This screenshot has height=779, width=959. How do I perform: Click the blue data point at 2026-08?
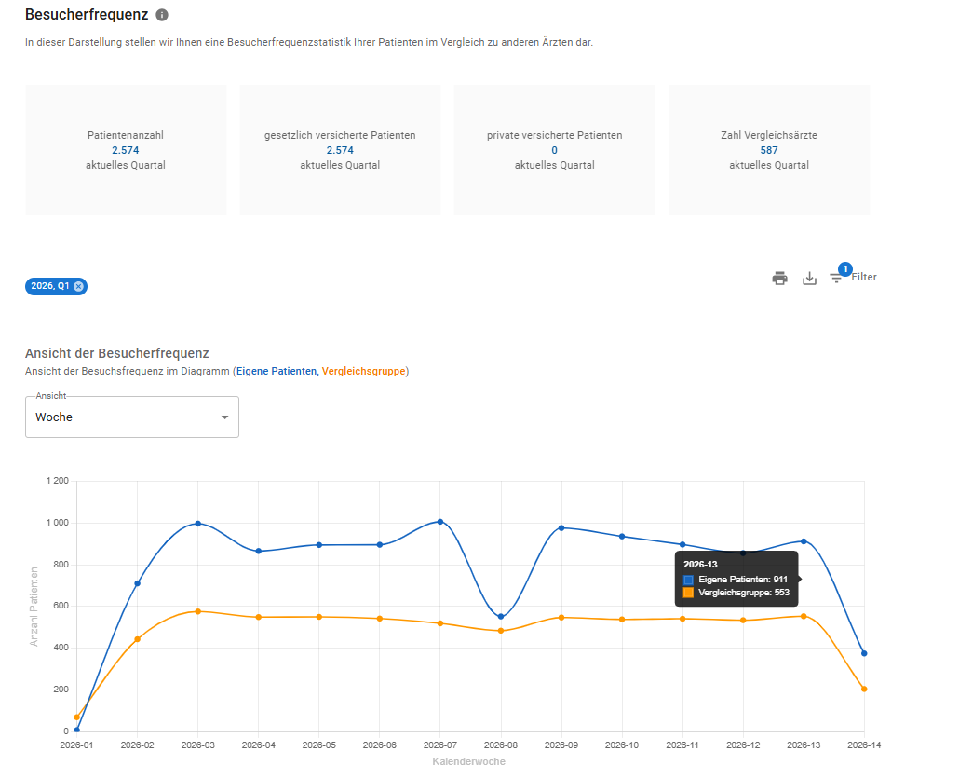(501, 617)
